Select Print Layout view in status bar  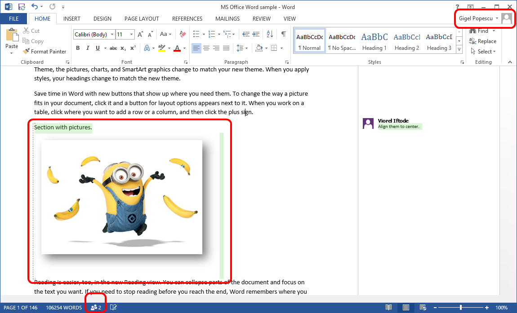tap(406, 308)
